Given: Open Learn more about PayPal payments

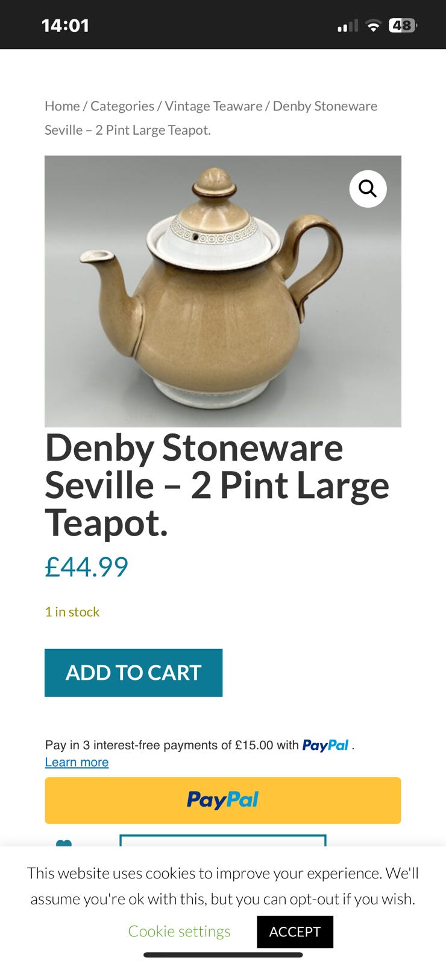Looking at the screenshot, I should 77,762.
